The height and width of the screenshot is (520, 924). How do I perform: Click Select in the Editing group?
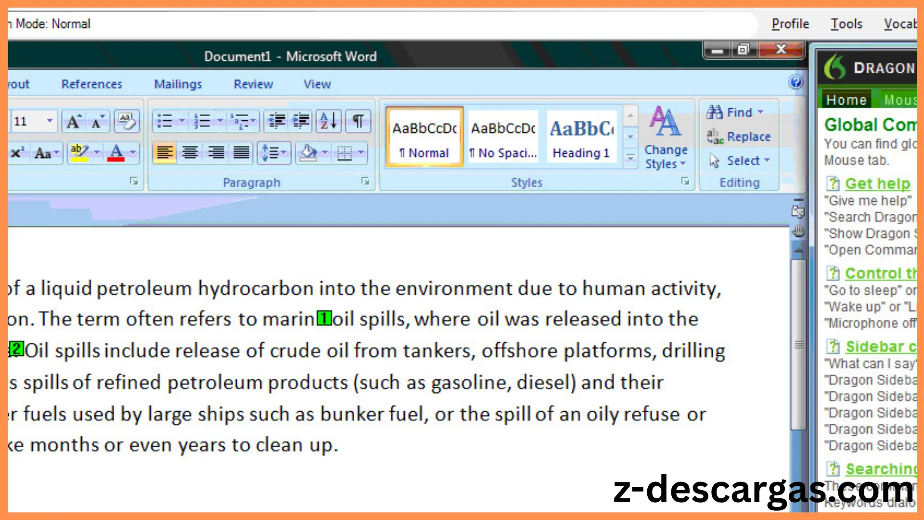click(x=740, y=161)
